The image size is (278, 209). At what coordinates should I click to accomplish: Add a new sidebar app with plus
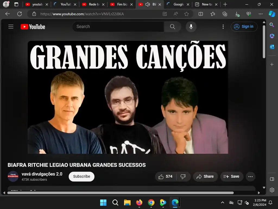(x=272, y=64)
